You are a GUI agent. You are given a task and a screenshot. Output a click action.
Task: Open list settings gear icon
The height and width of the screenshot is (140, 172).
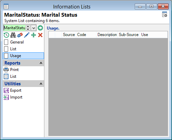[x=165, y=14]
